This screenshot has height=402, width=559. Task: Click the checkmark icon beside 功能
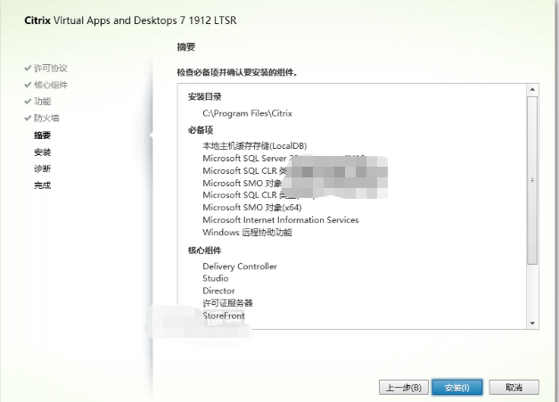(x=28, y=102)
